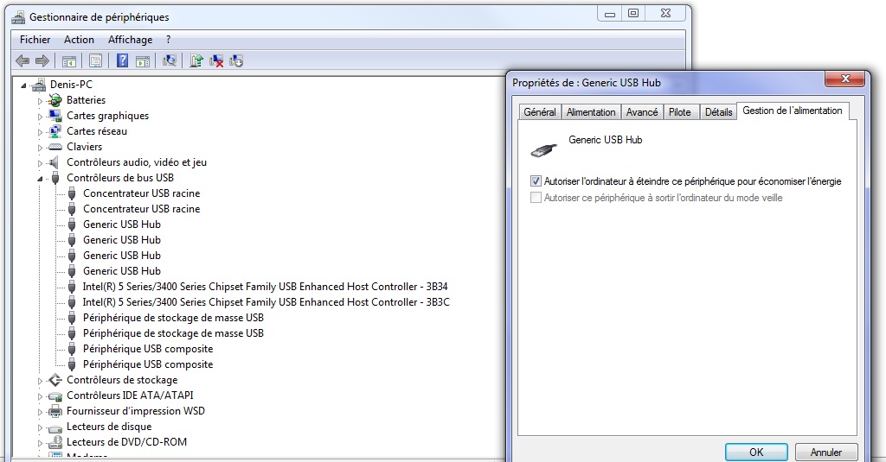Open the Affichage menu
The height and width of the screenshot is (462, 886).
130,40
